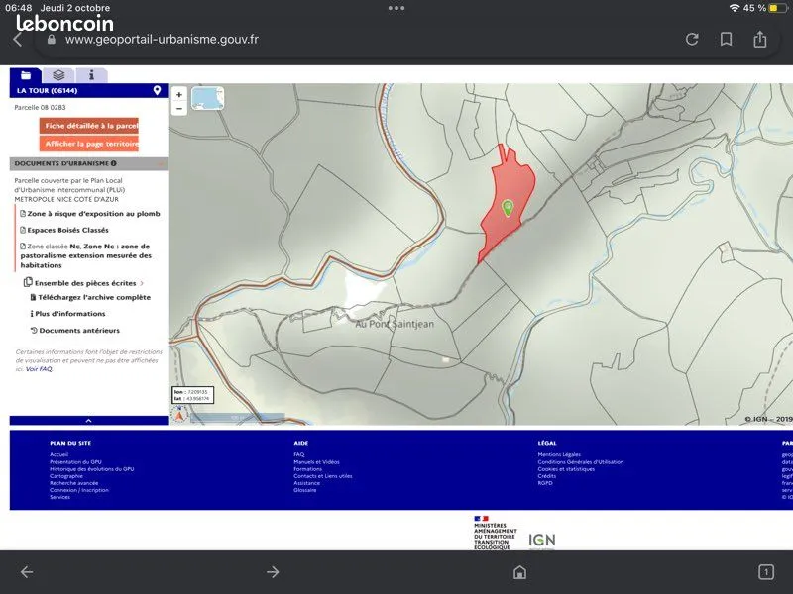
Task: Open the Zone classée Nc pastoralisme document
Action: (x=86, y=255)
